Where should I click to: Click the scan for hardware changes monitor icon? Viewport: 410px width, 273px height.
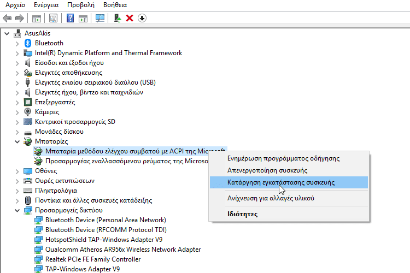(x=100, y=18)
